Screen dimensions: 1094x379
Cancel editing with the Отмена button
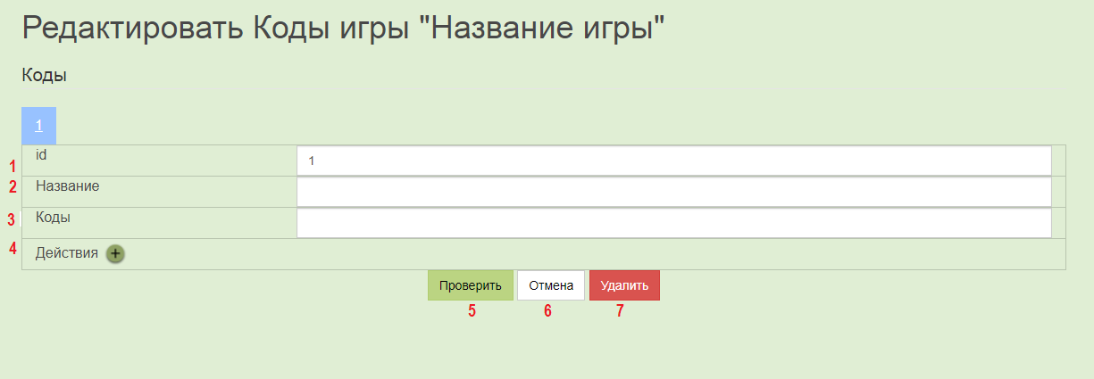tap(551, 285)
